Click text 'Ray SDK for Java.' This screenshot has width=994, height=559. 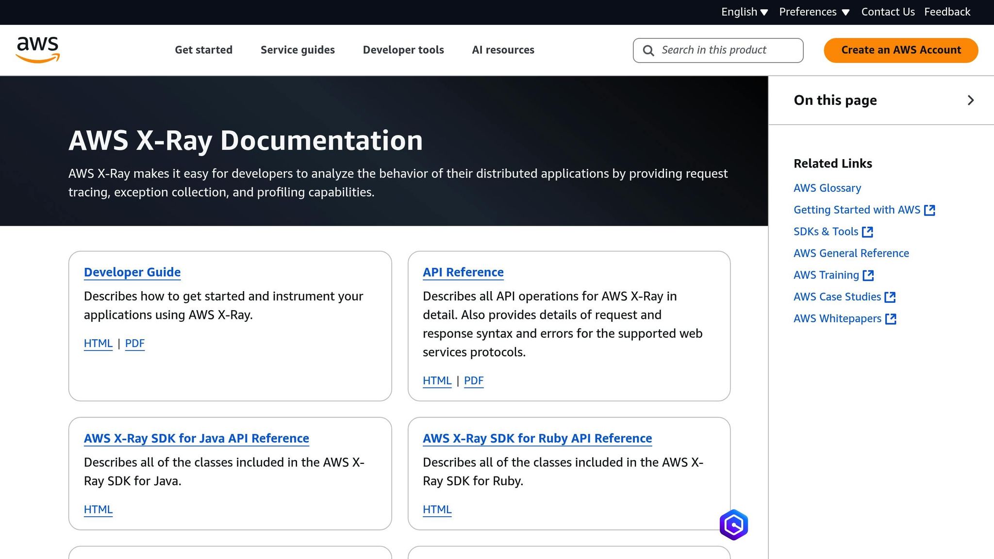click(x=133, y=481)
